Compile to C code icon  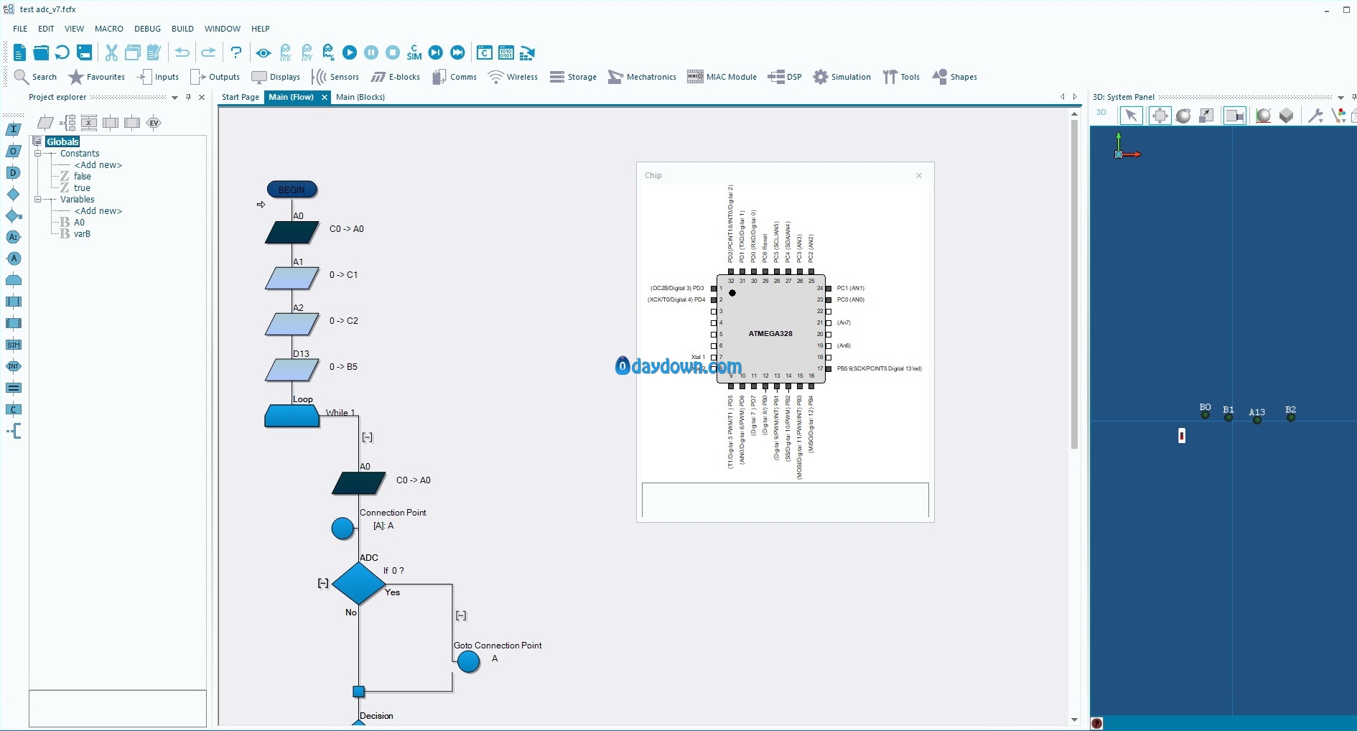pyautogui.click(x=485, y=52)
